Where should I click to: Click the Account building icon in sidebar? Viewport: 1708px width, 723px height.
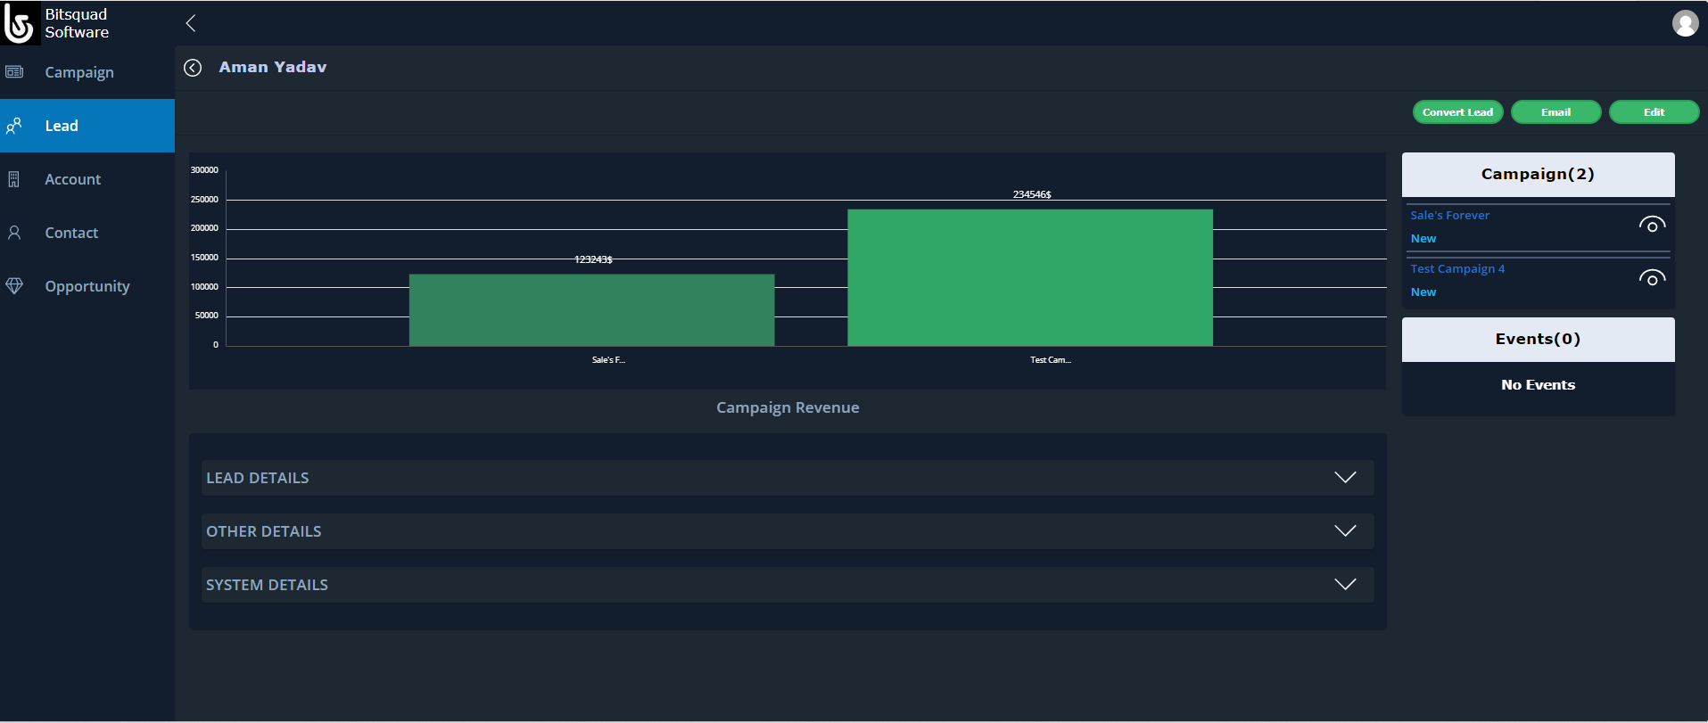pos(14,179)
